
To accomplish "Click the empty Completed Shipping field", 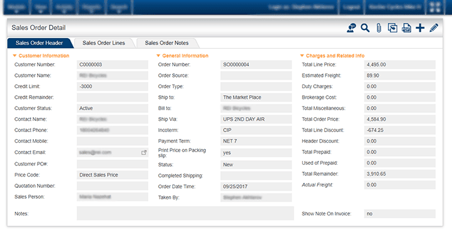I will [256, 176].
